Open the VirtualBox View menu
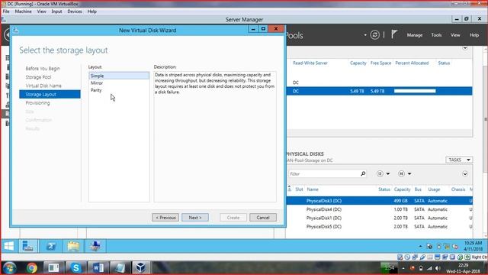The width and height of the screenshot is (488, 275). click(41, 11)
